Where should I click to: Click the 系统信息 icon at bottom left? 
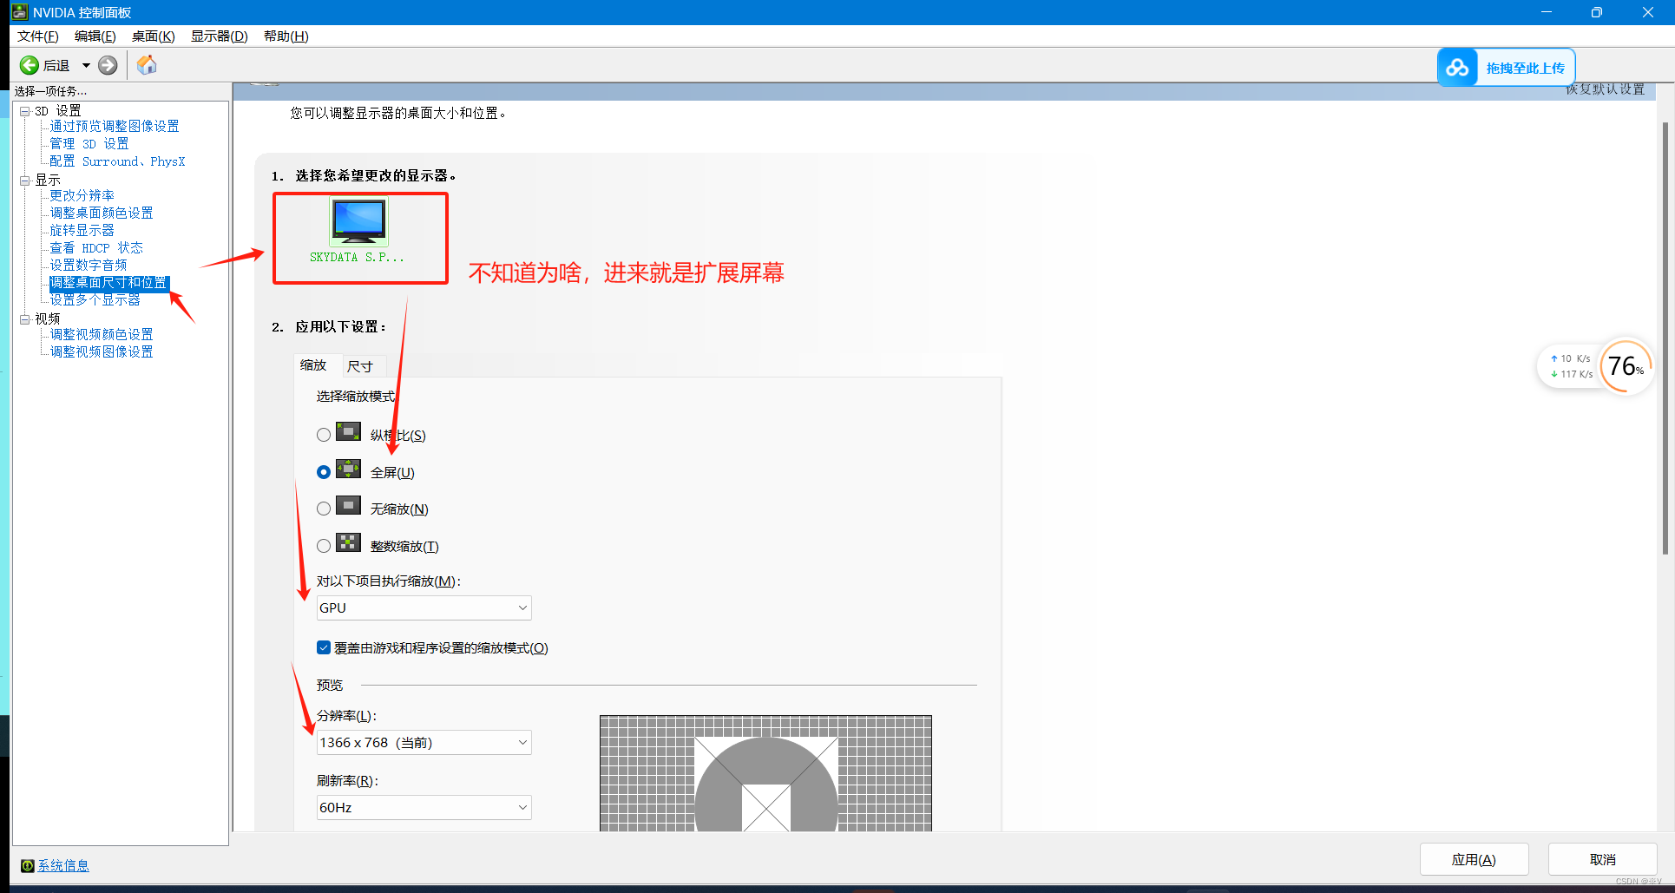[28, 865]
